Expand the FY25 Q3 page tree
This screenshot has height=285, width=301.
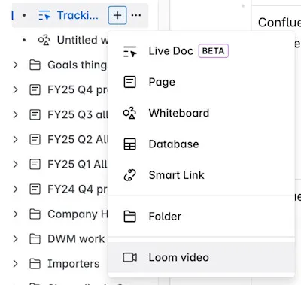[x=16, y=114]
